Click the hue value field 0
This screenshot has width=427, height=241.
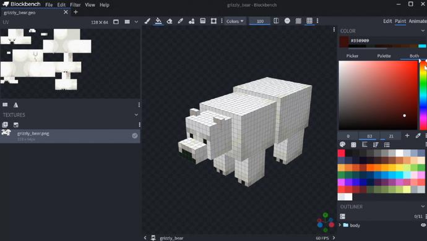[x=348, y=136]
